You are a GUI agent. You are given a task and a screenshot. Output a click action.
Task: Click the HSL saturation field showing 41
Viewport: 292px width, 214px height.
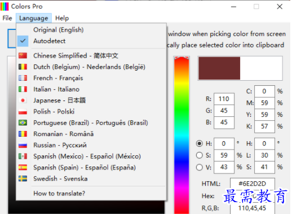tap(264, 167)
